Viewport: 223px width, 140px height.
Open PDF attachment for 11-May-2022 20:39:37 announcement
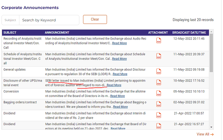[159, 56]
